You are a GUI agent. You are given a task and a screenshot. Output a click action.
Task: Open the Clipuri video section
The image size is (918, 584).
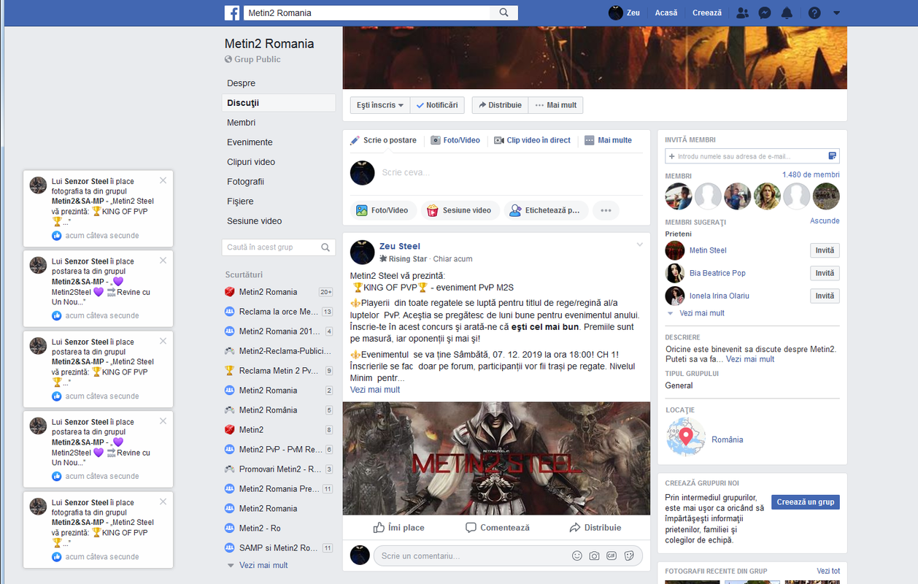click(251, 162)
